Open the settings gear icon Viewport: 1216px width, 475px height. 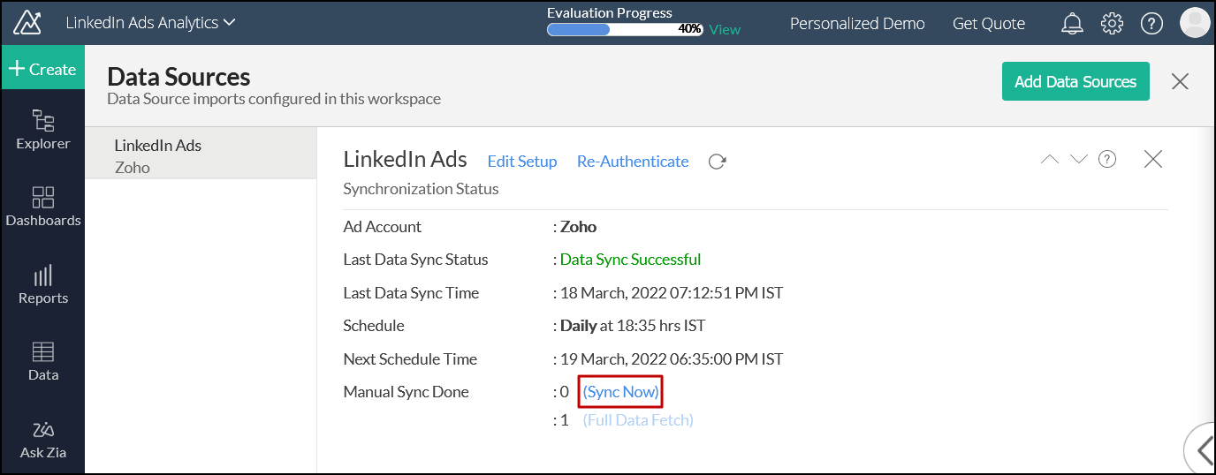pyautogui.click(x=1112, y=24)
